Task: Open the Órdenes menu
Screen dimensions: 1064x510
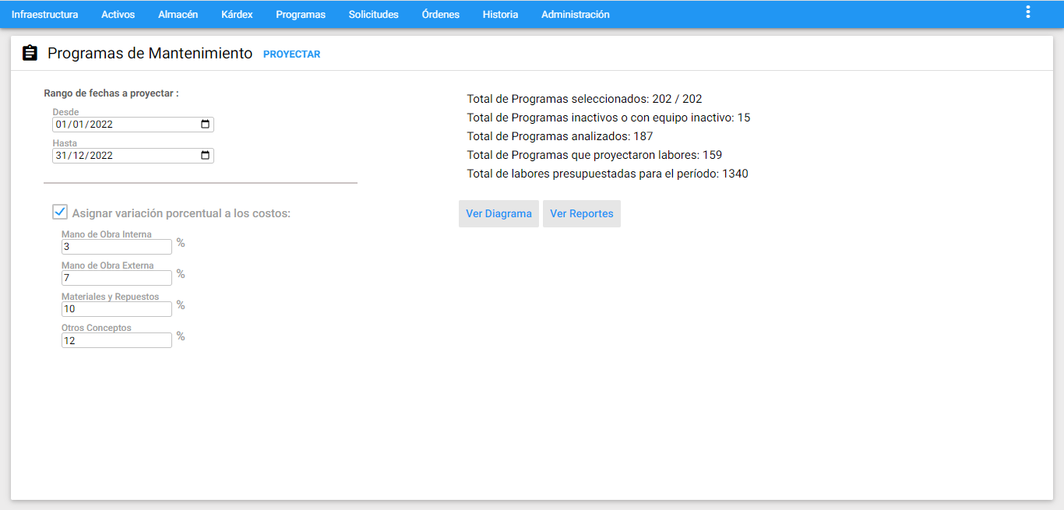Action: pos(440,15)
